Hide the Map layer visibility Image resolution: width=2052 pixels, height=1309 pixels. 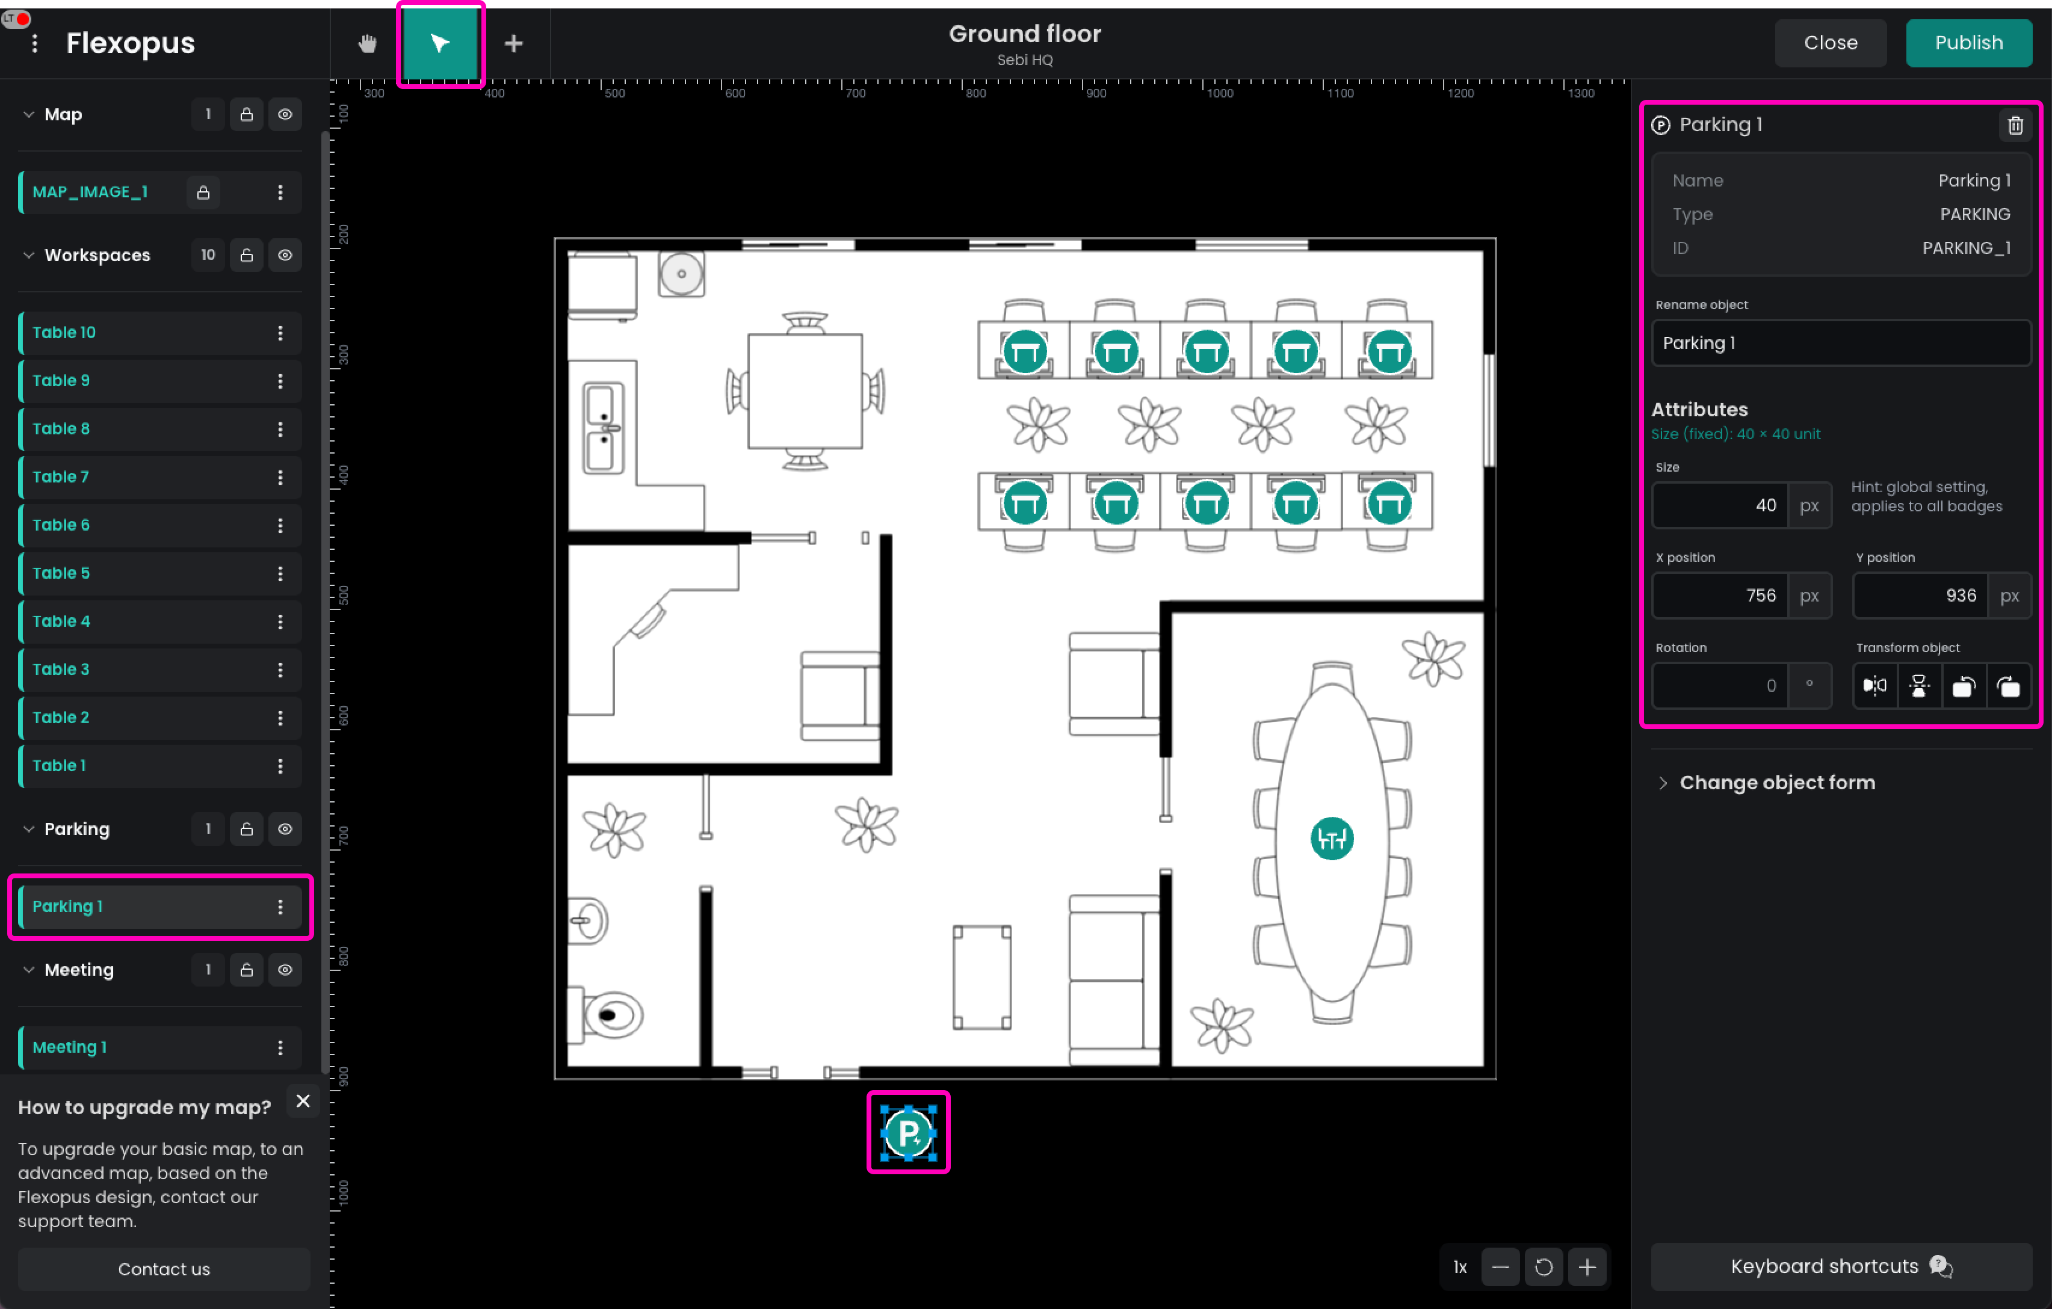click(x=285, y=114)
